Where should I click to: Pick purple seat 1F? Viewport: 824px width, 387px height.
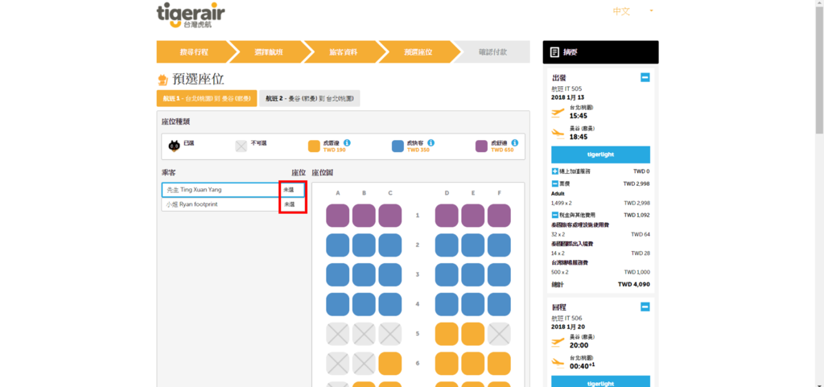click(499, 216)
